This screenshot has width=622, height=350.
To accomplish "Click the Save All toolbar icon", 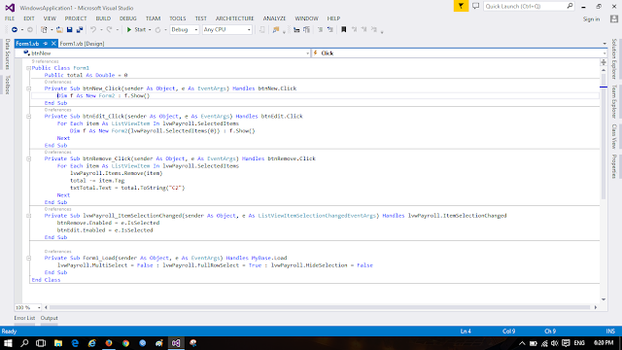I will tap(80, 30).
